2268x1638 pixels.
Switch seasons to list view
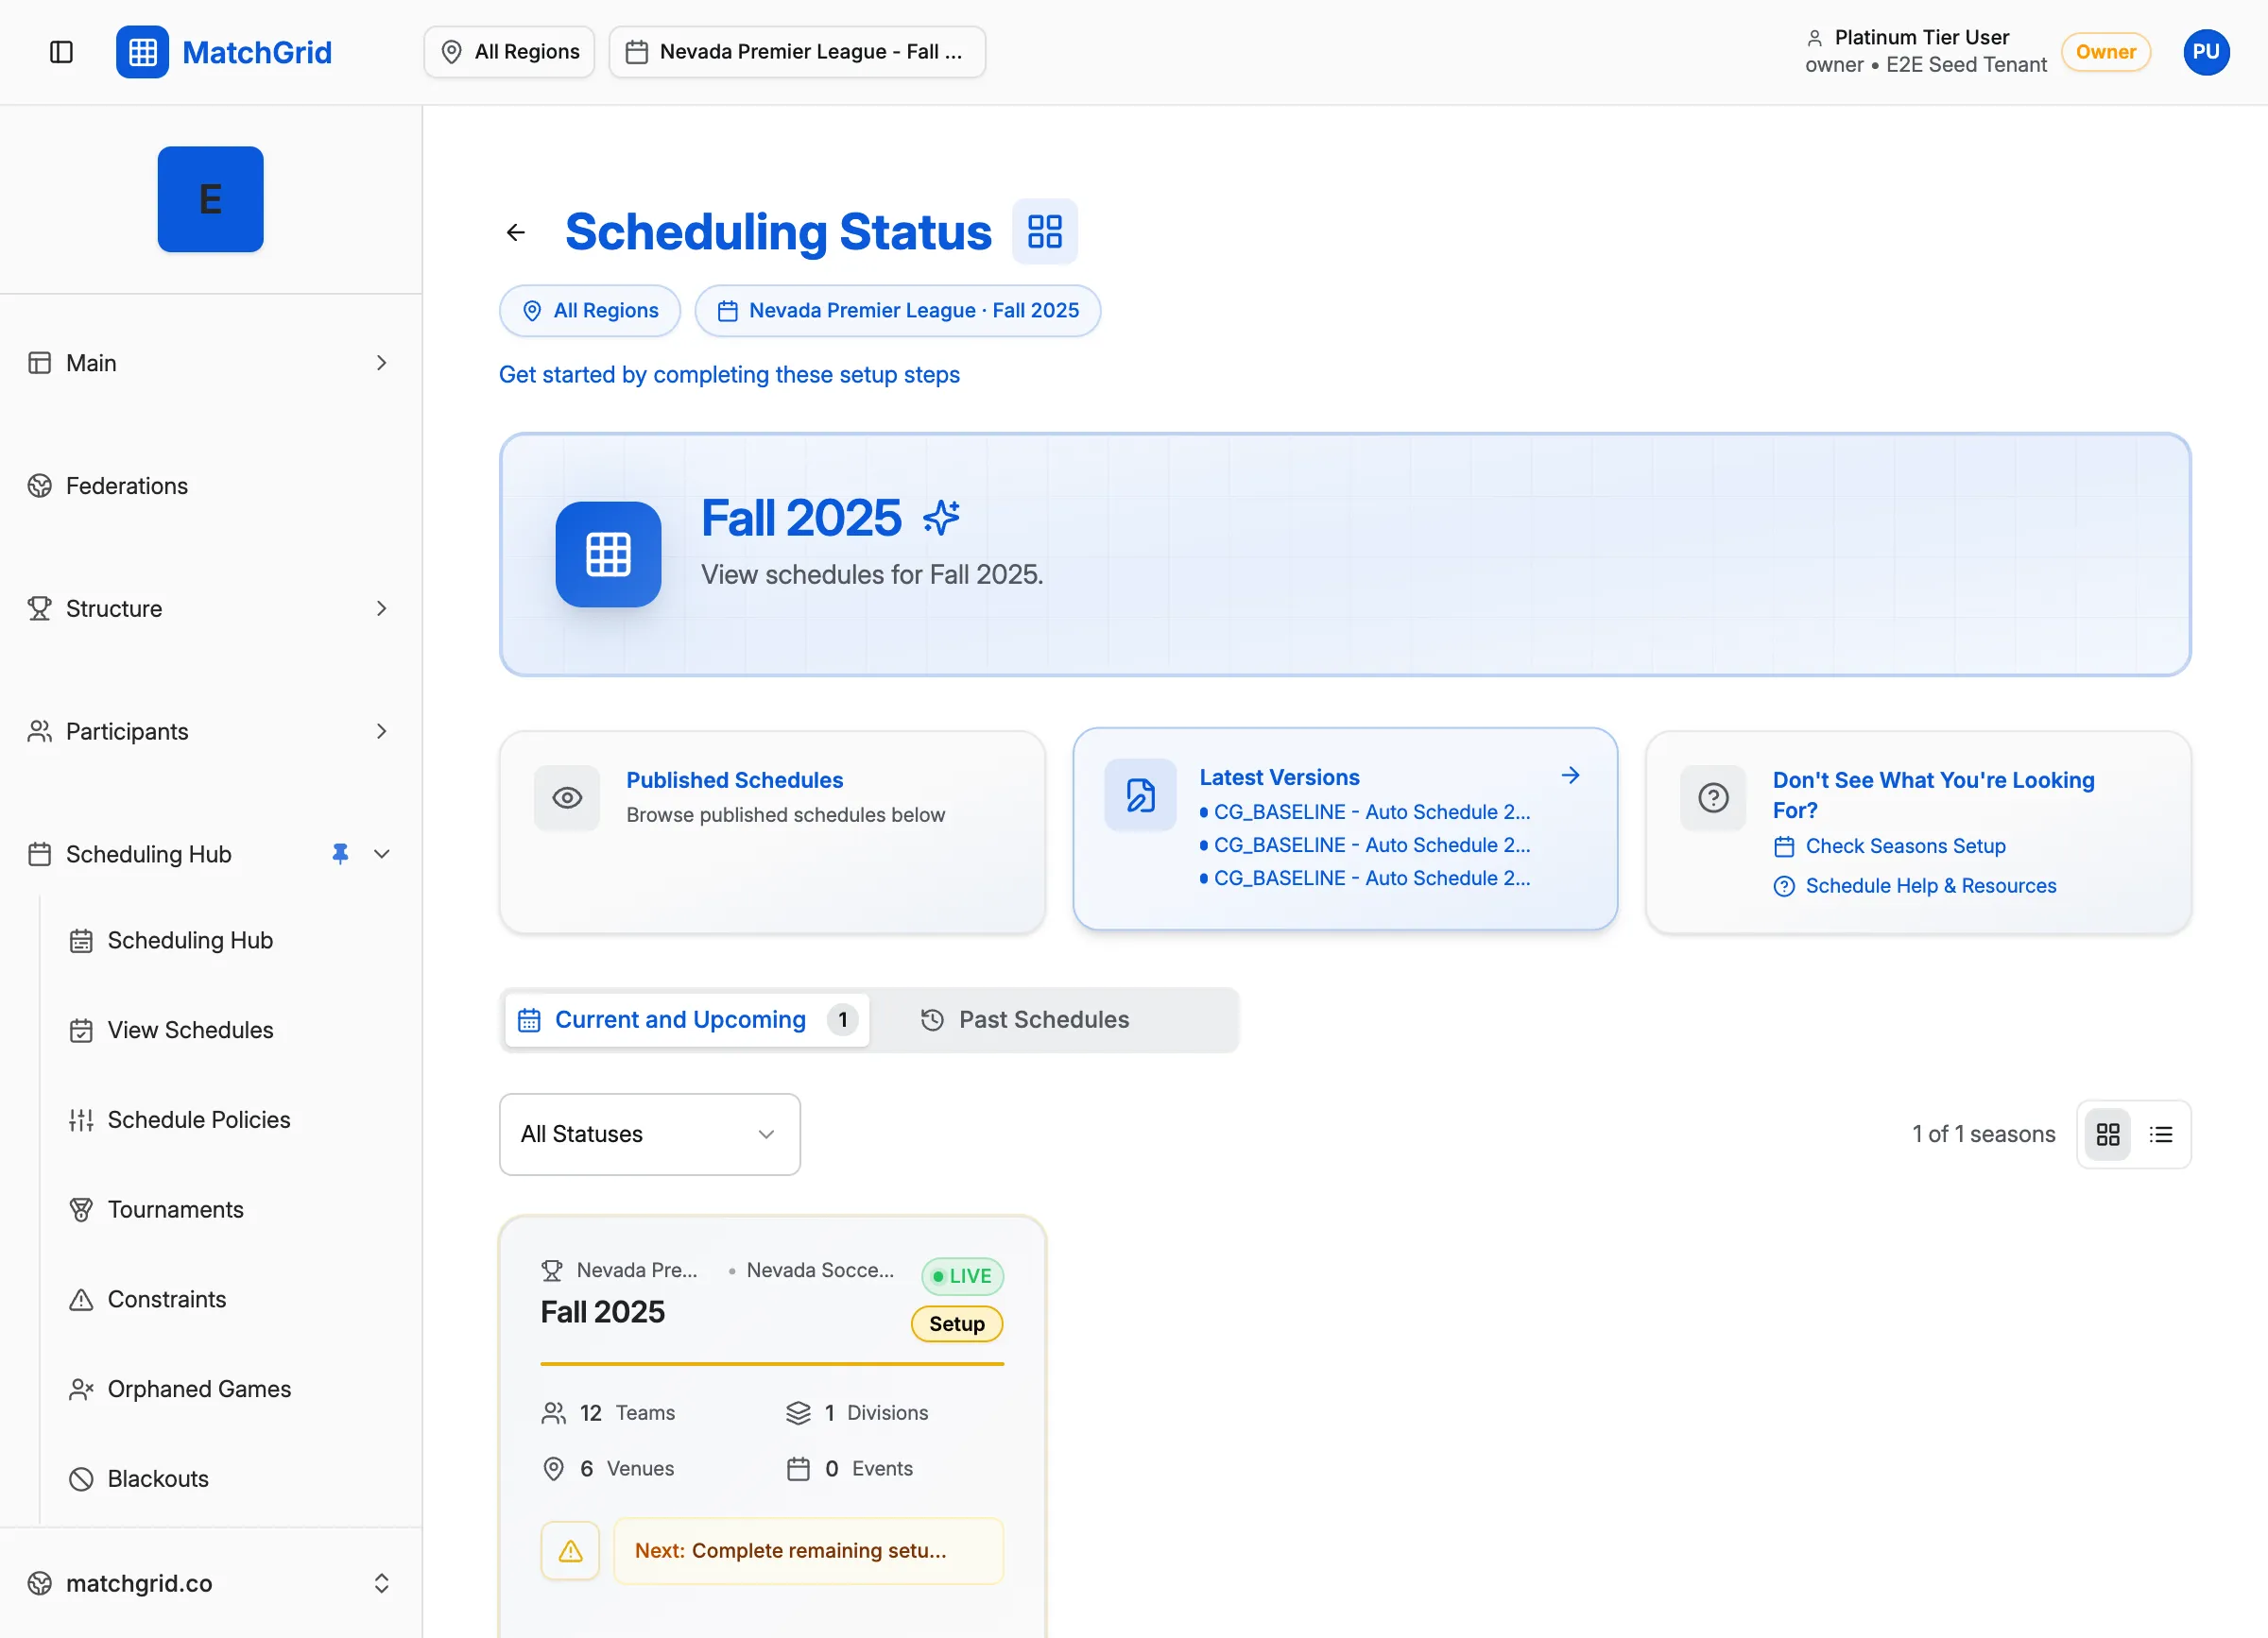coord(2161,1135)
